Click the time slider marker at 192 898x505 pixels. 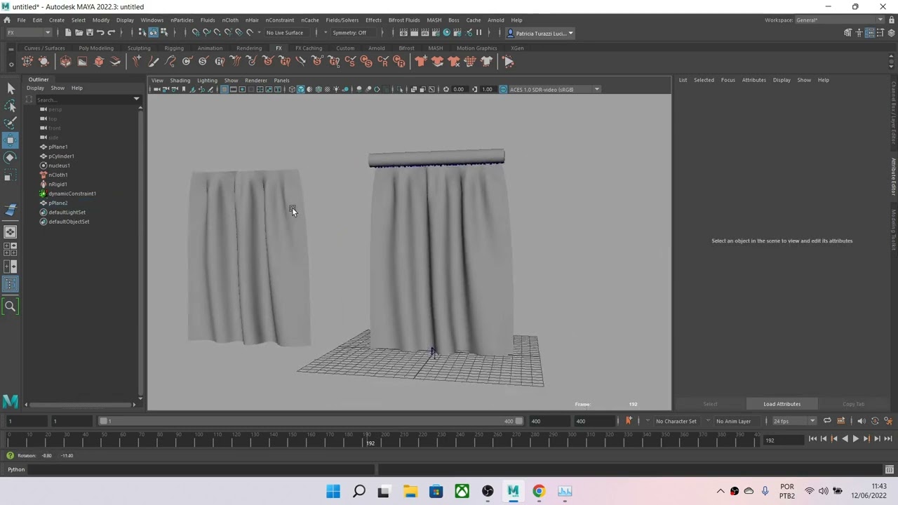point(369,440)
